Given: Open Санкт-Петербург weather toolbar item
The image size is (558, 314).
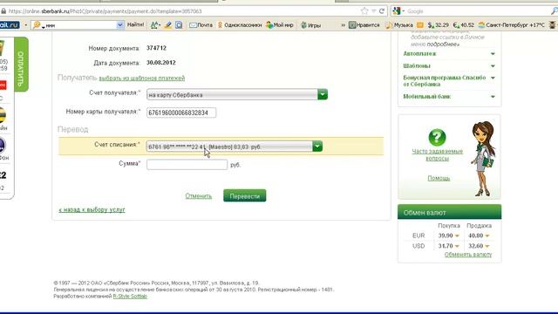Looking at the screenshot, I should [x=512, y=25].
